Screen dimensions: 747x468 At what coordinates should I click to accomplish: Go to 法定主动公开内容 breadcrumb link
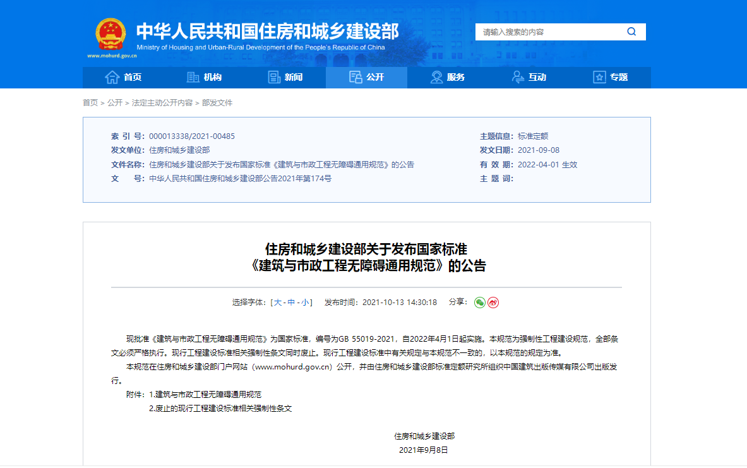point(162,103)
